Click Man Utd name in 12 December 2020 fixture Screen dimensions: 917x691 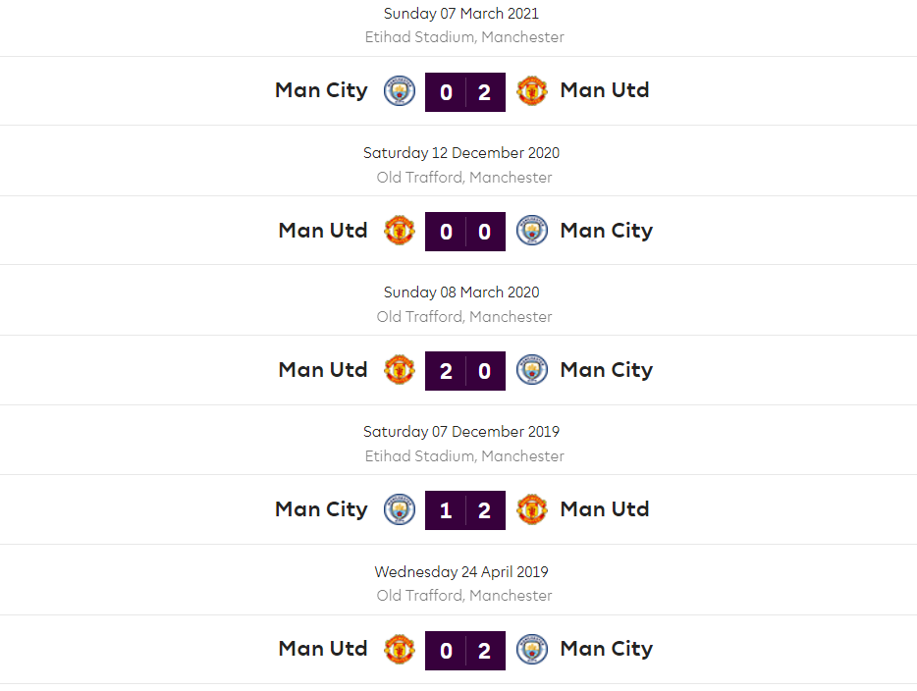click(x=323, y=231)
